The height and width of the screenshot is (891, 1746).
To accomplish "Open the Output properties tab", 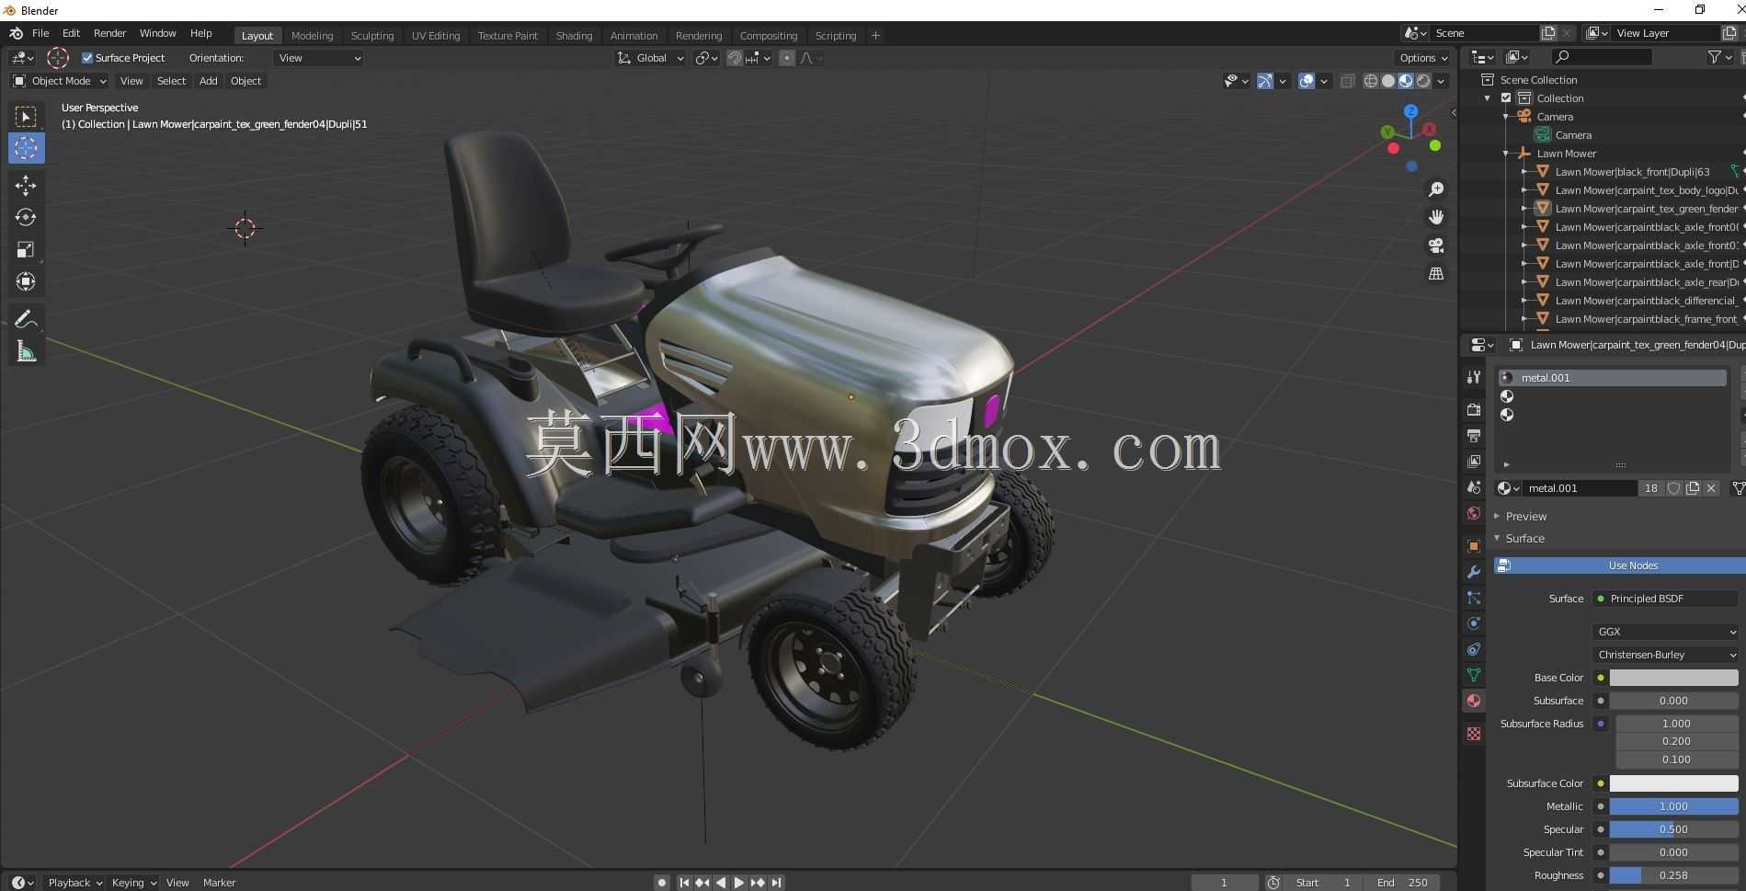I will click(1474, 435).
